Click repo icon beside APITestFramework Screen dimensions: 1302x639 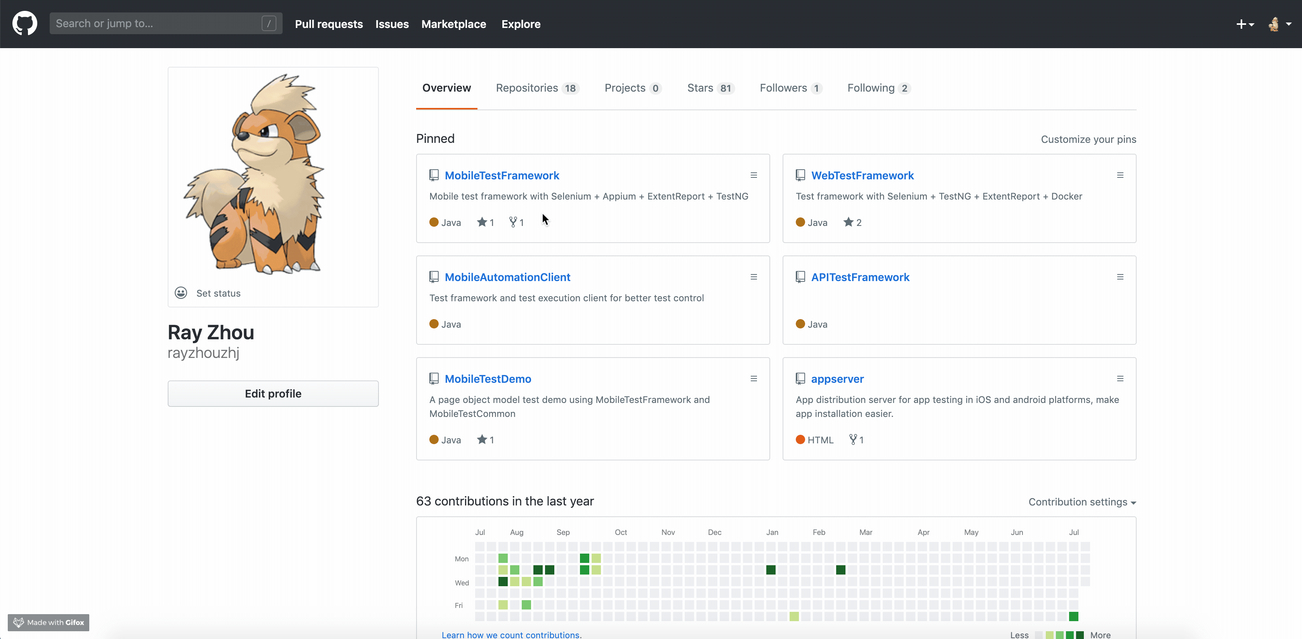coord(800,277)
